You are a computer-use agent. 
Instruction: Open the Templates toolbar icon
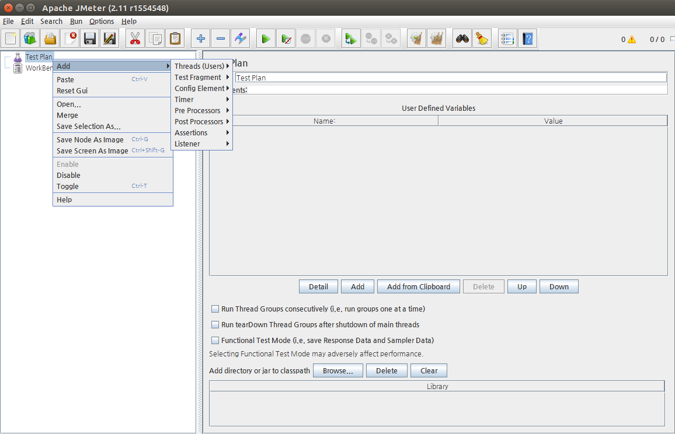click(x=30, y=38)
